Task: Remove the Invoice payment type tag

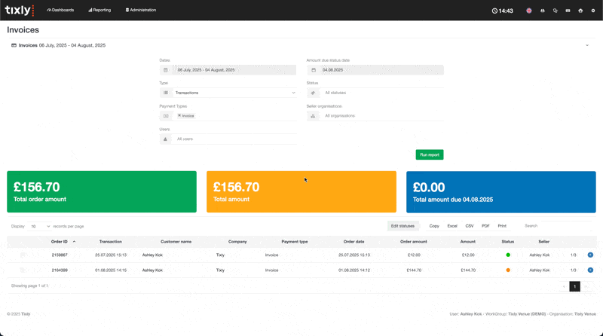Action: 179,115
